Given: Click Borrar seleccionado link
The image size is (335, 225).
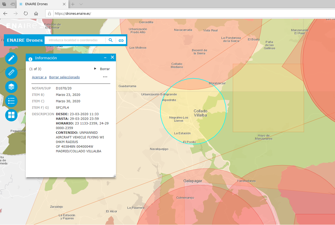Looking at the screenshot, I should (64, 77).
